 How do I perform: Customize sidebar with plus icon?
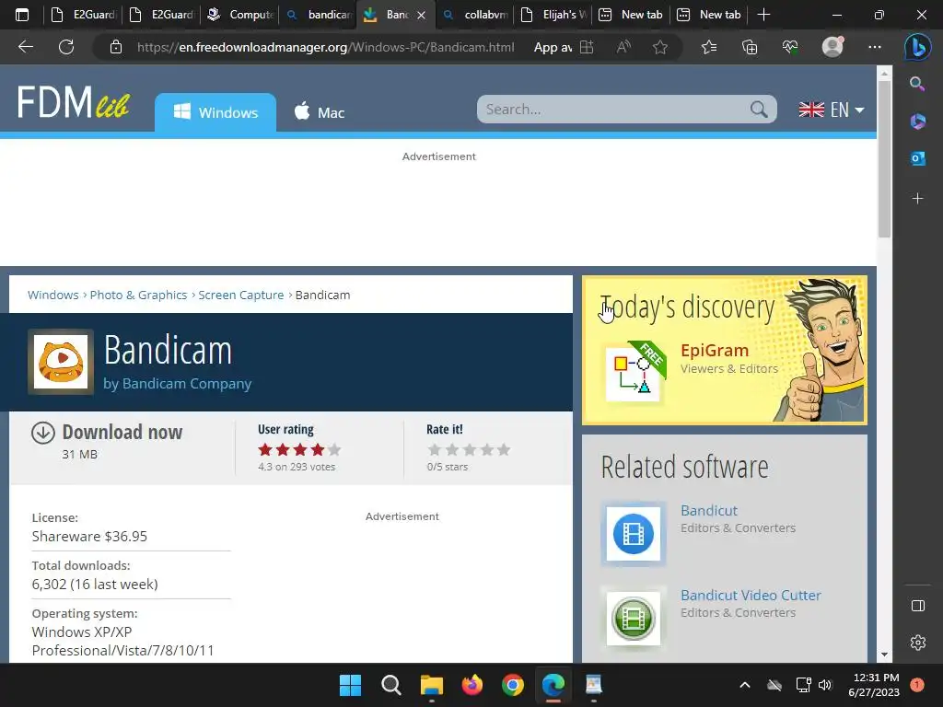click(x=918, y=199)
